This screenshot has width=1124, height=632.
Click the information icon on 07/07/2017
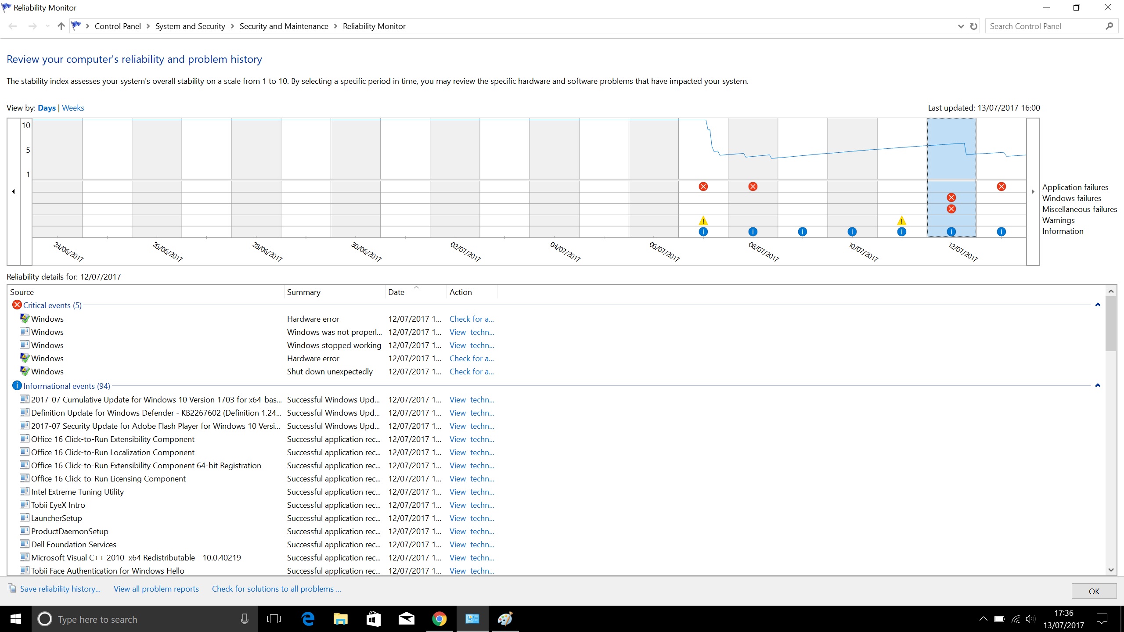[703, 232]
